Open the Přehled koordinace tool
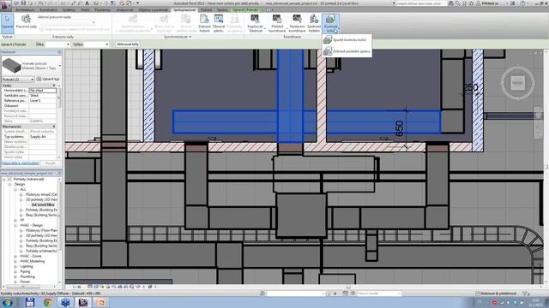This screenshot has height=308, width=549. [277, 23]
